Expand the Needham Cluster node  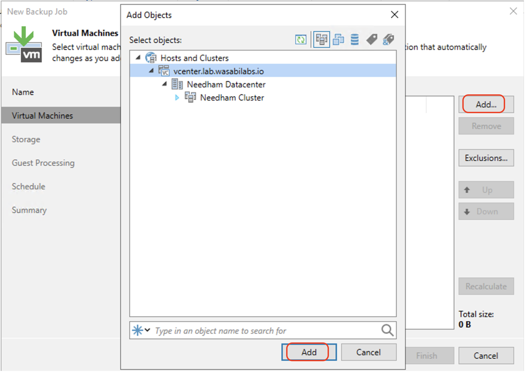[177, 98]
